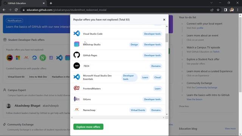Viewport: 242px width, 136px height.
Task: Select Developer tools tag for Bootstrap Studio
Action: [152, 45]
